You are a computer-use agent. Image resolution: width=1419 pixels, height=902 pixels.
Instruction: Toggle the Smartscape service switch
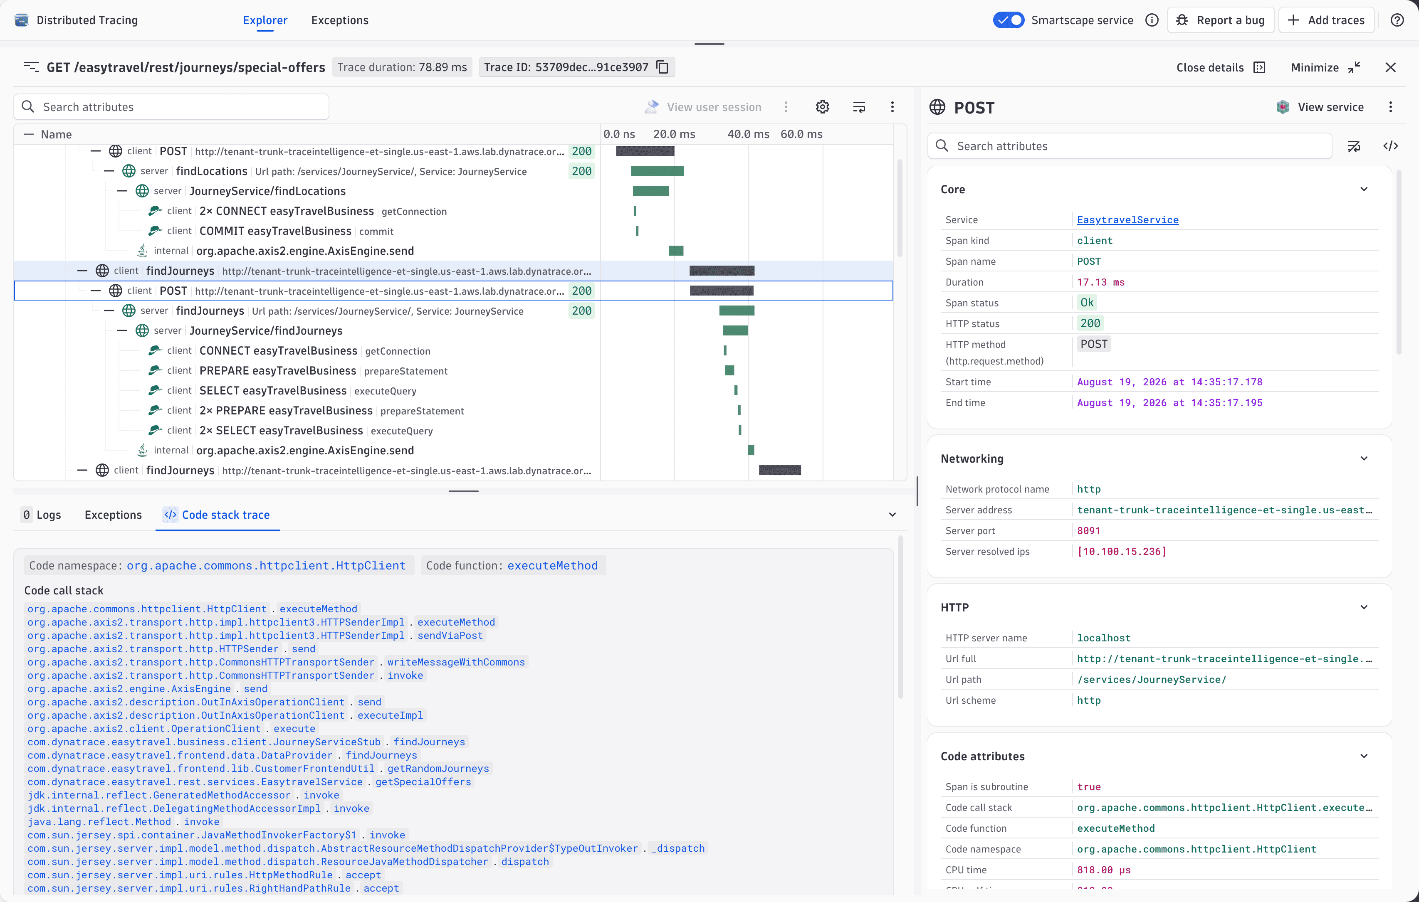point(1008,20)
